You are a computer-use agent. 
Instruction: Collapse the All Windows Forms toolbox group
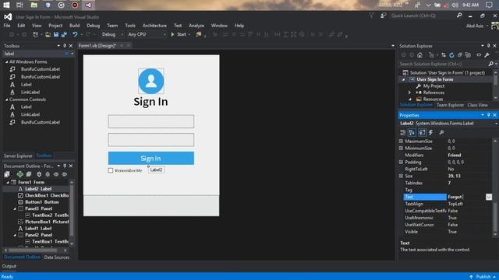pos(7,62)
